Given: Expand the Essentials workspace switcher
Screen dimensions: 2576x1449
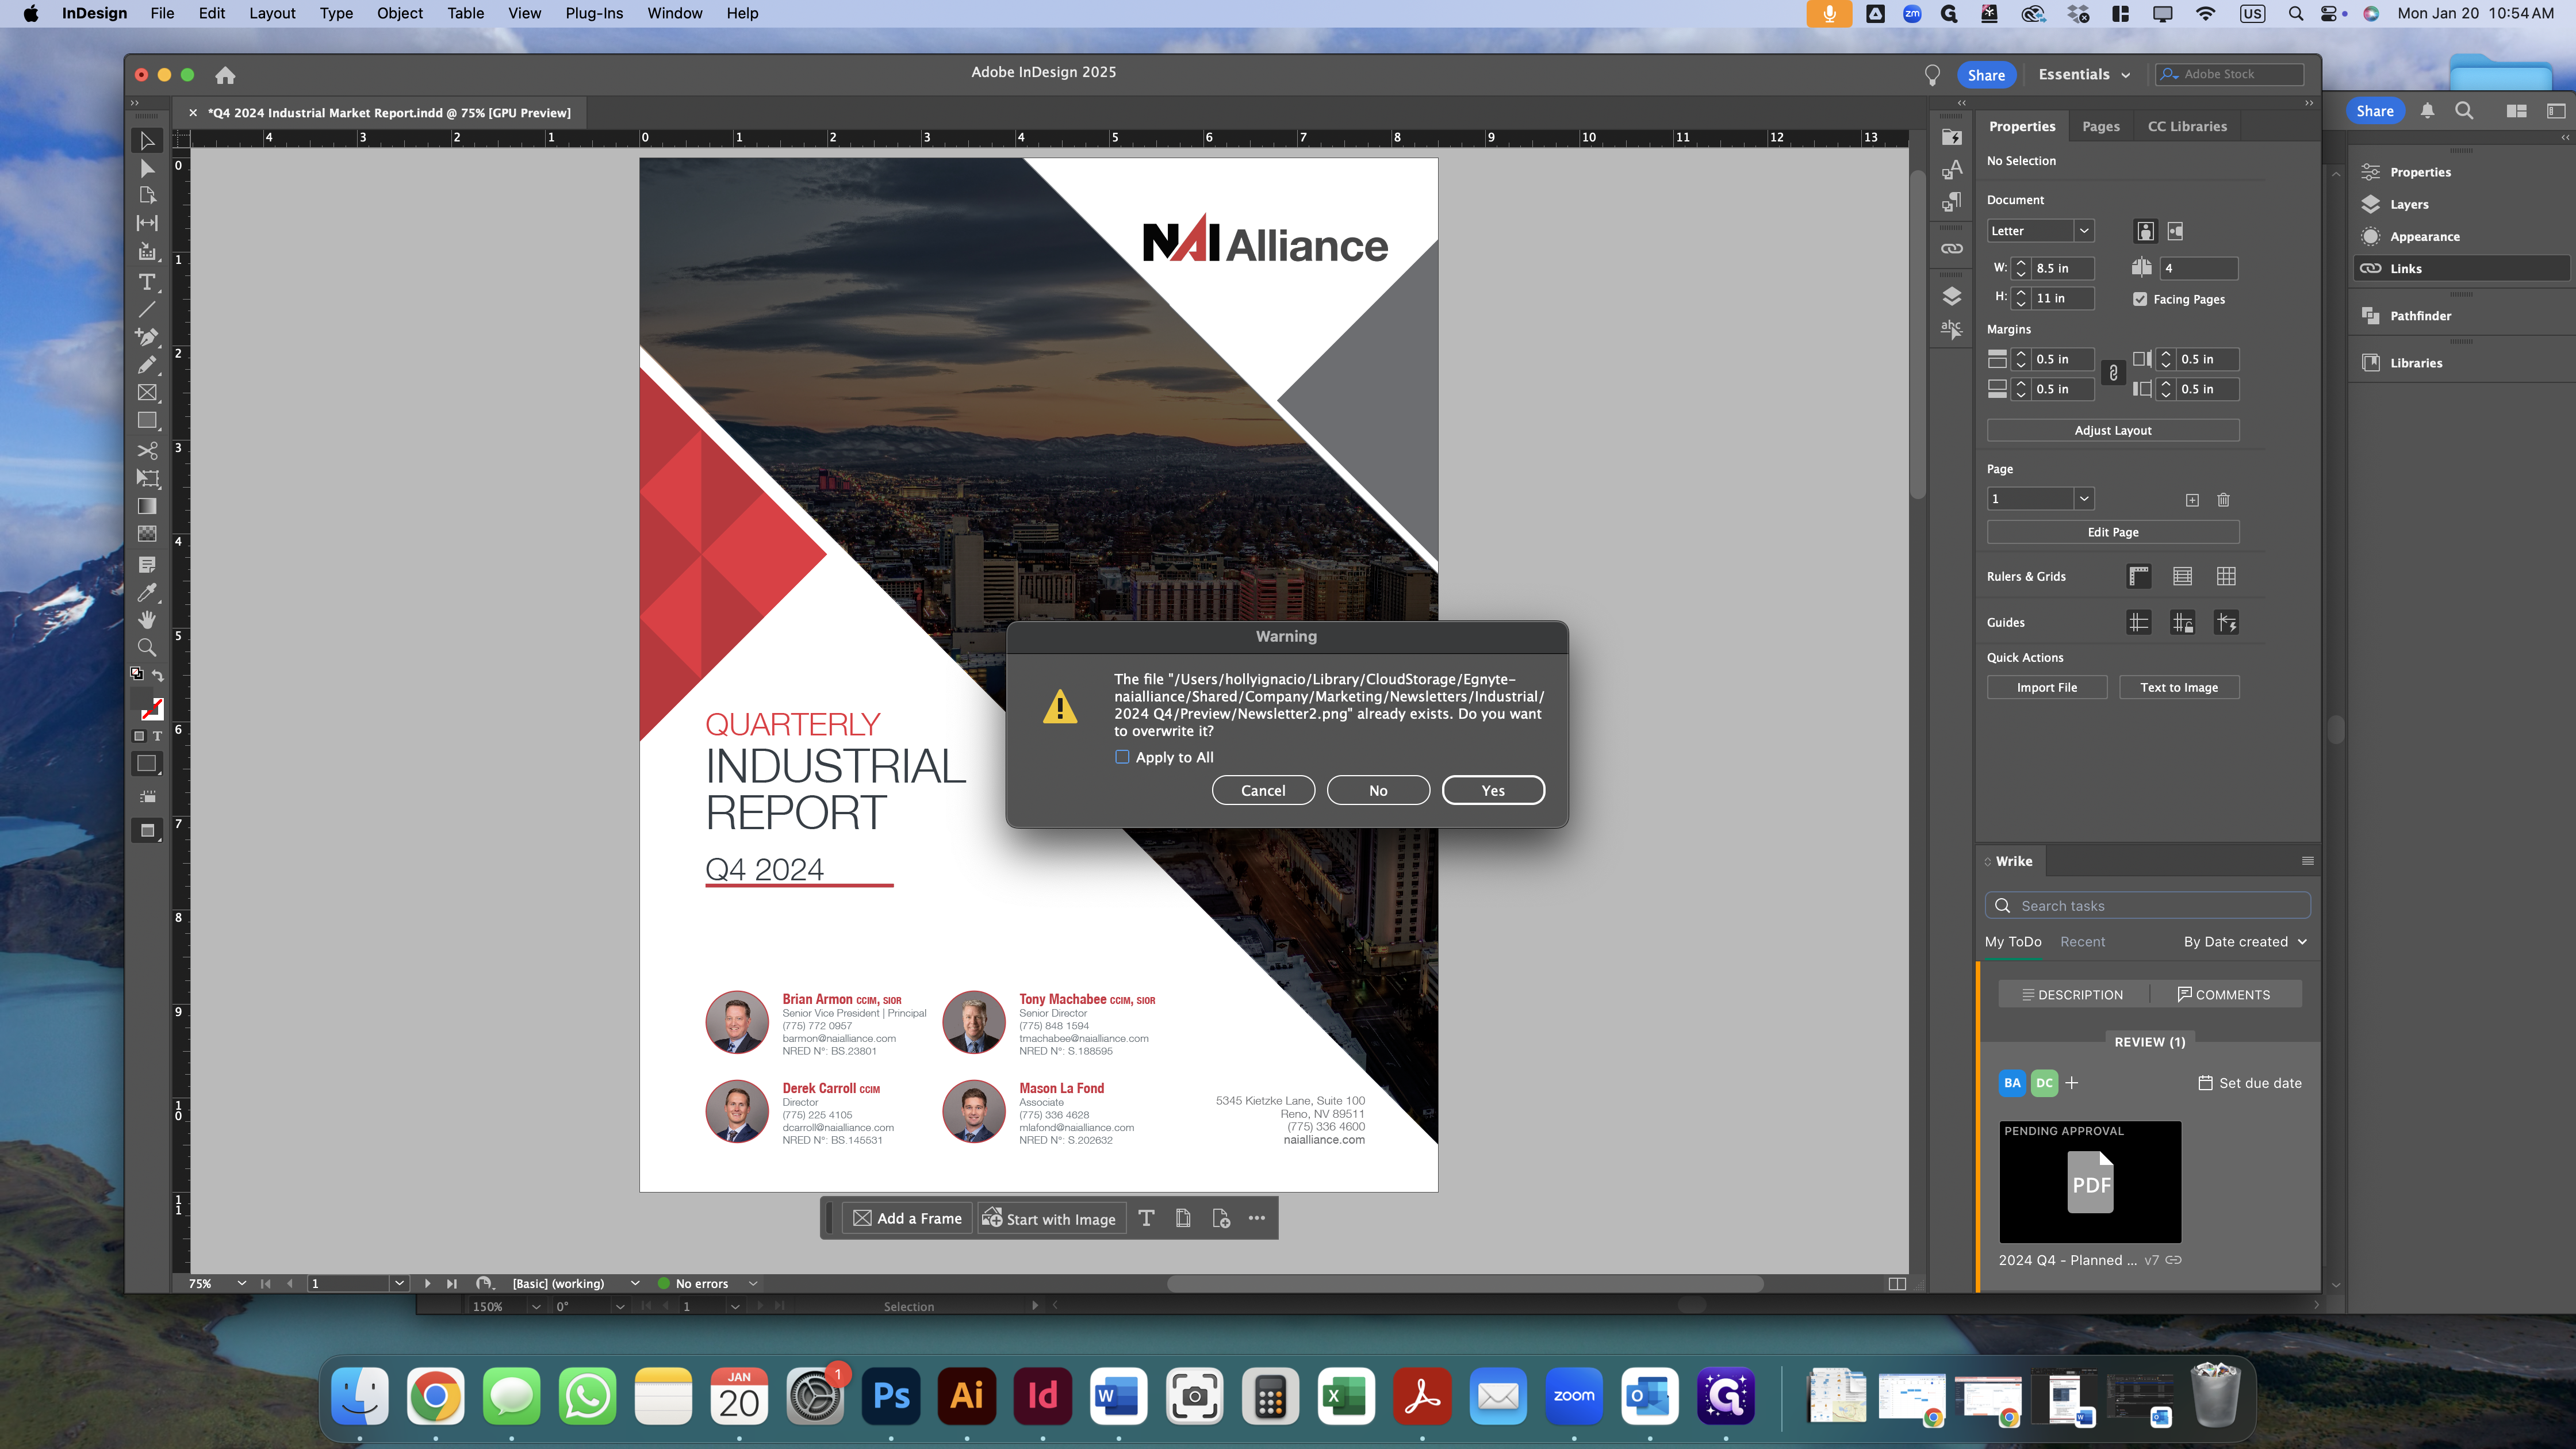Looking at the screenshot, I should (x=2084, y=75).
